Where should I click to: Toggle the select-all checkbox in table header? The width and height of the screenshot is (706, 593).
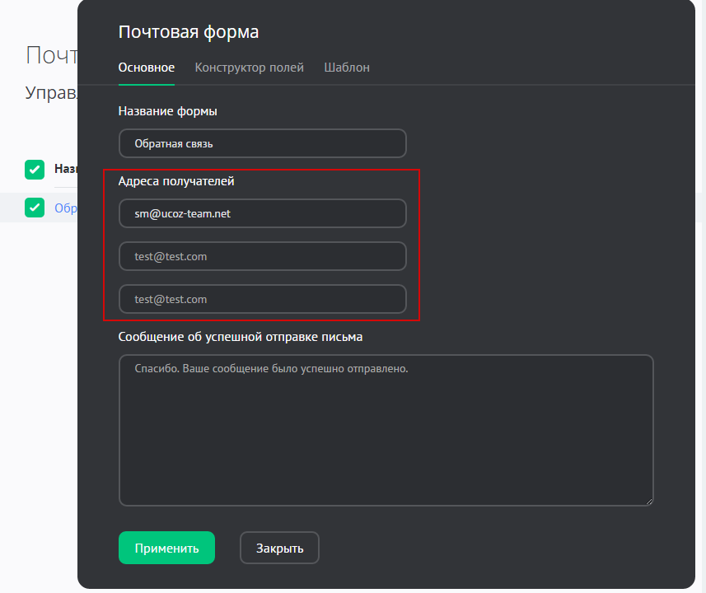tap(34, 169)
